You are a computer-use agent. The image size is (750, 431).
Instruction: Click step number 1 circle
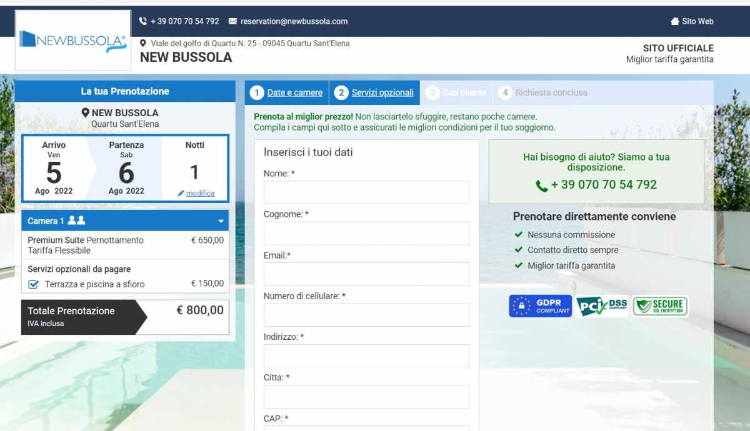point(257,92)
